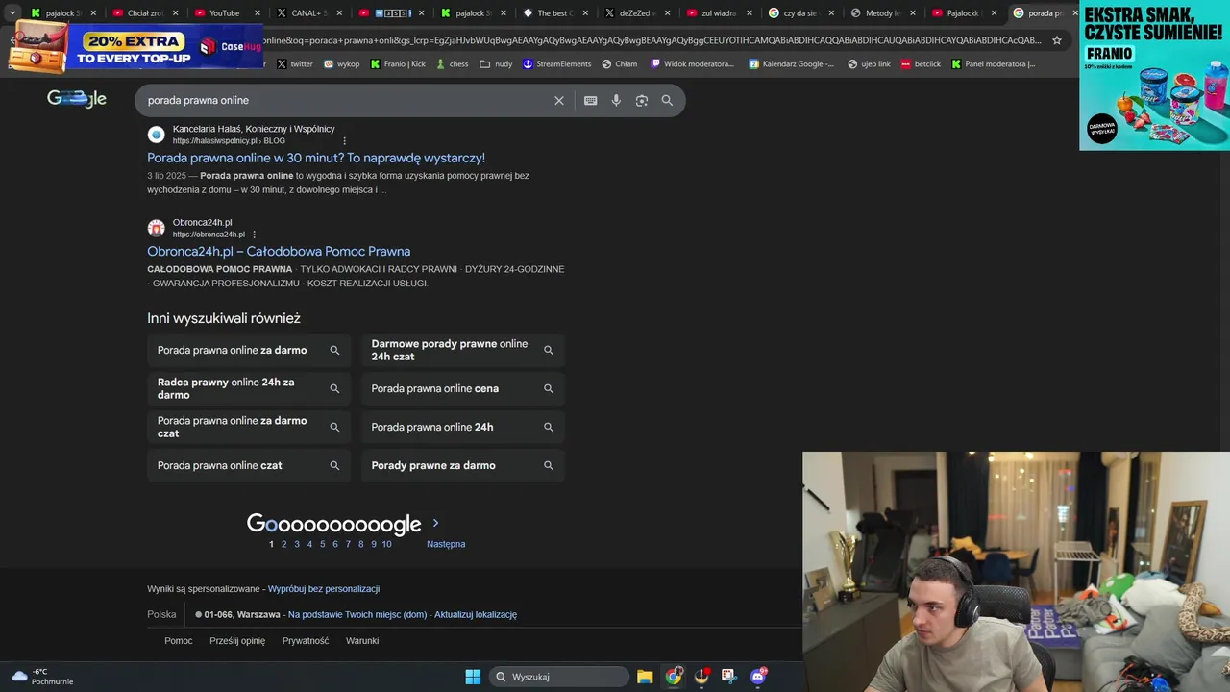
Task: Open the weather widget showing Pochmurnie
Action: tap(42, 677)
